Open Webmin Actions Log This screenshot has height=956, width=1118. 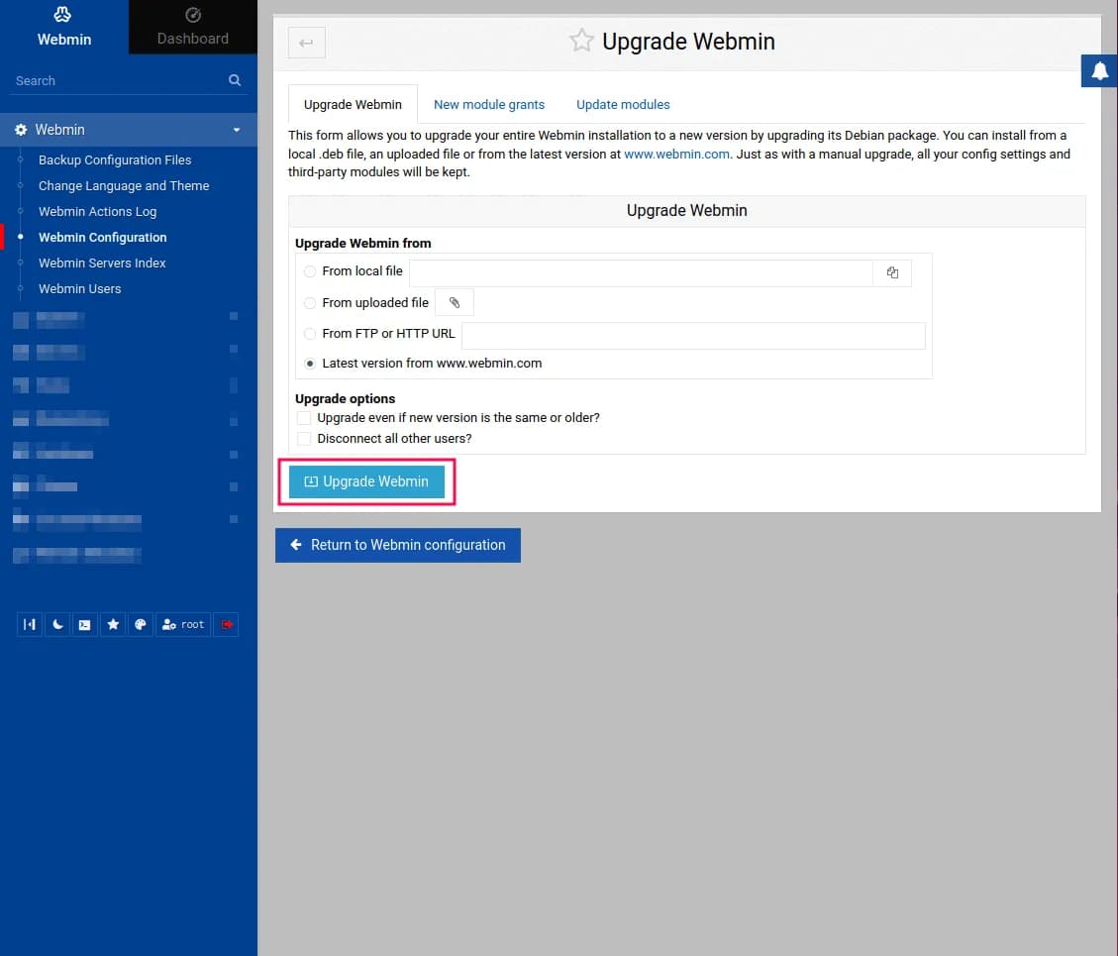(98, 211)
